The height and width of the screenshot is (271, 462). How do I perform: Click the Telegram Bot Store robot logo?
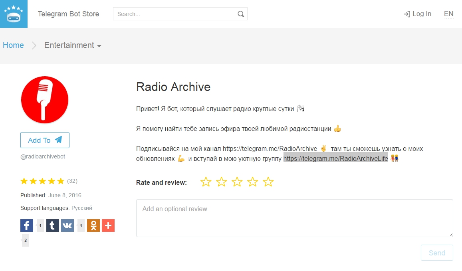(14, 14)
